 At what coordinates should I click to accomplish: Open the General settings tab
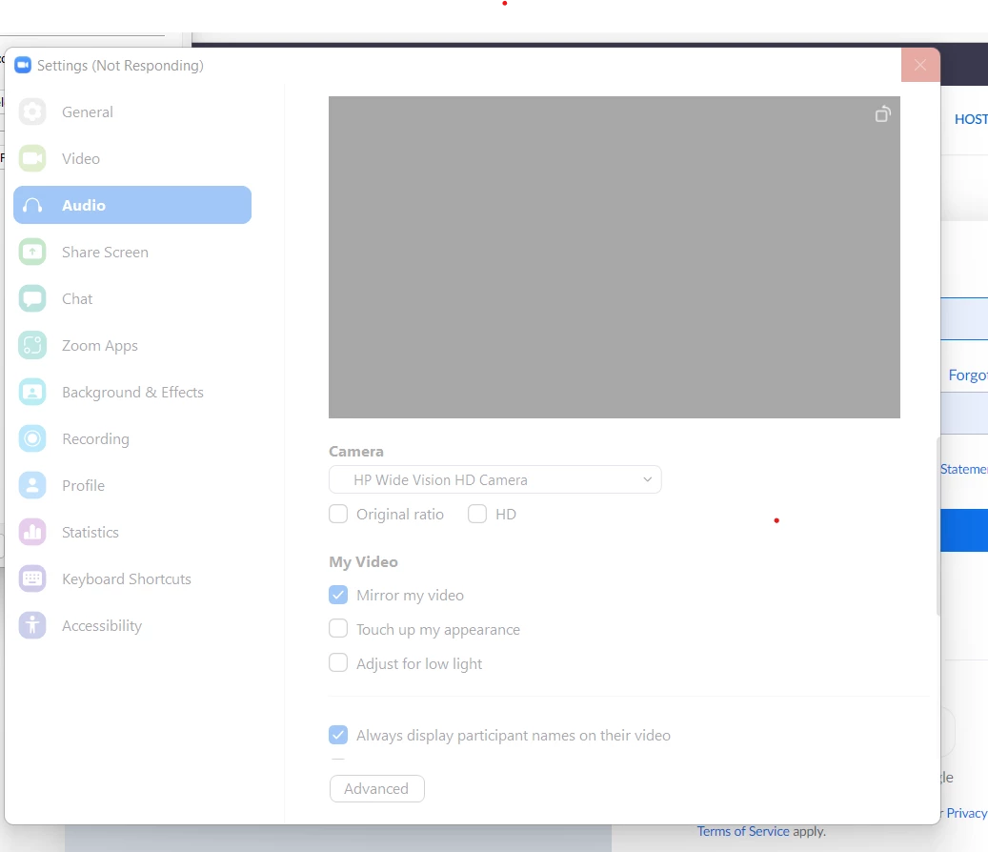(132, 112)
